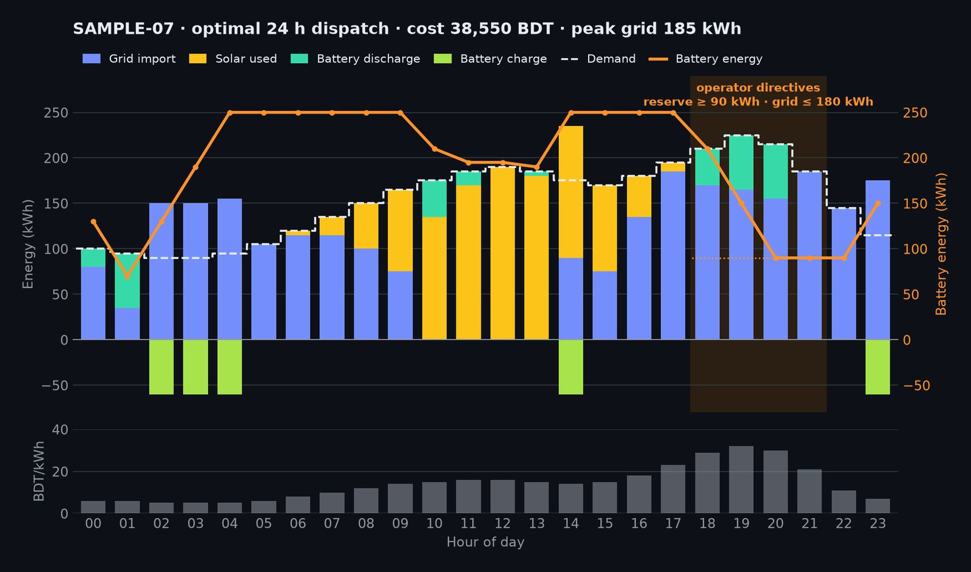Toggle the Demand dashed line legend entry

tap(598, 59)
